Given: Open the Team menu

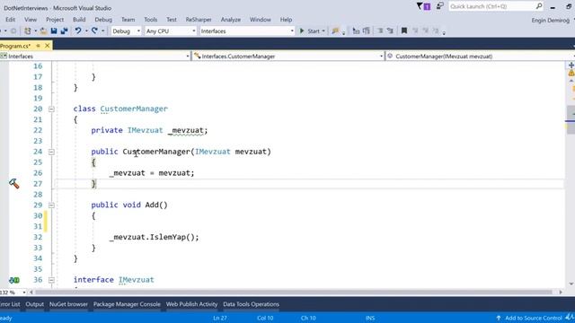Looking at the screenshot, I should click(128, 20).
